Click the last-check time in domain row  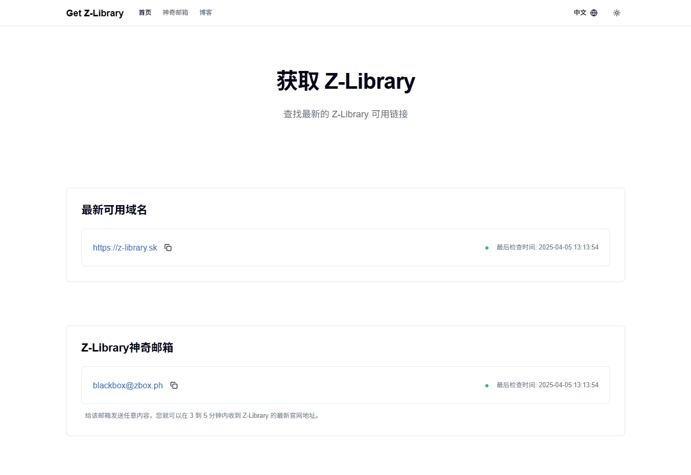pos(547,247)
